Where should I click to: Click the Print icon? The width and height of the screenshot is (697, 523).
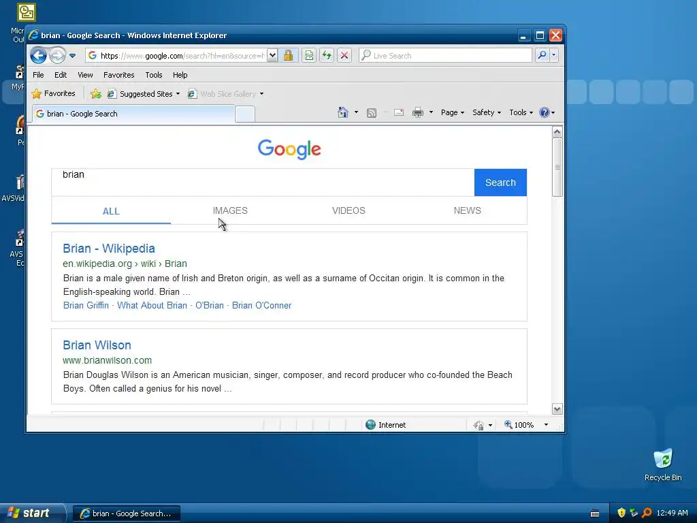[418, 112]
